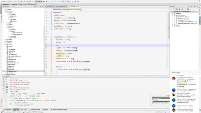The image size is (201, 113).
Task: Click the scroll-from-source target icon in Project panel
Action: click(35, 7)
